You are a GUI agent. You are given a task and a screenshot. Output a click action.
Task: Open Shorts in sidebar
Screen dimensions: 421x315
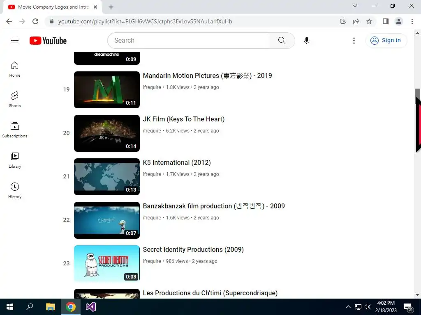coord(15,100)
